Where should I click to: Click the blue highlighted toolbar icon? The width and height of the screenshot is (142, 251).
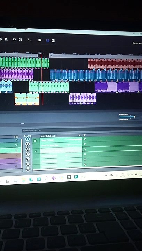tap(48, 40)
